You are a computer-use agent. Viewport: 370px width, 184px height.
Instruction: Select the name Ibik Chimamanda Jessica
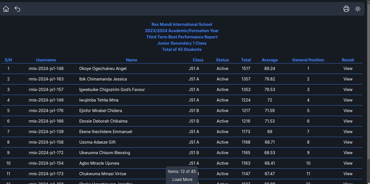103,79
